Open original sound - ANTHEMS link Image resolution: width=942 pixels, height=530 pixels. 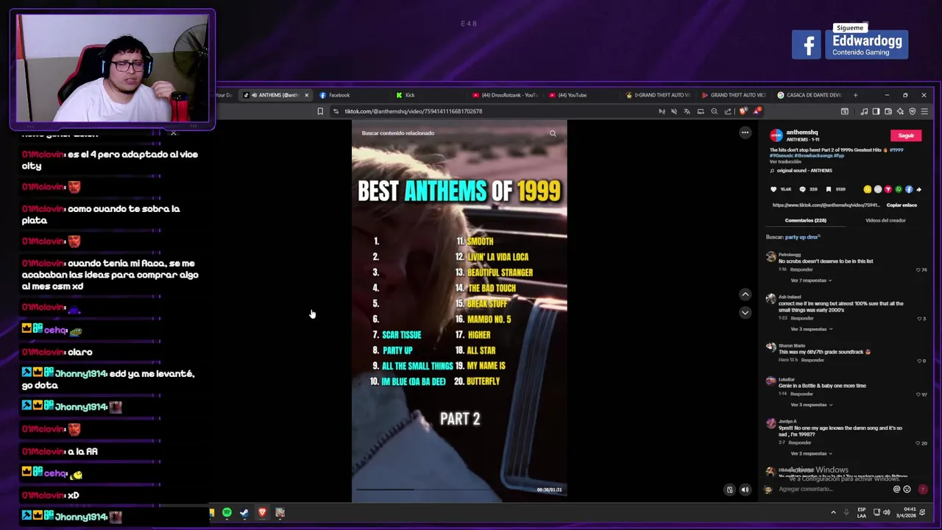tap(804, 171)
